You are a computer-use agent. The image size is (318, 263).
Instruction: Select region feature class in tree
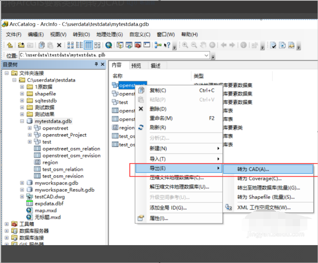coord(50,162)
